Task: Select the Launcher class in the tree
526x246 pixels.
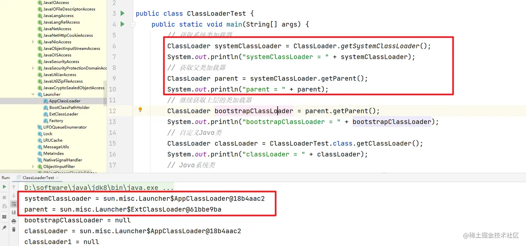Action: (x=52, y=95)
